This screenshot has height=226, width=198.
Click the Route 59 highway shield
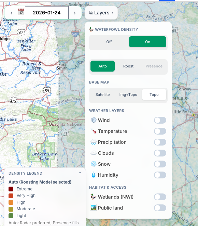[x=47, y=90]
